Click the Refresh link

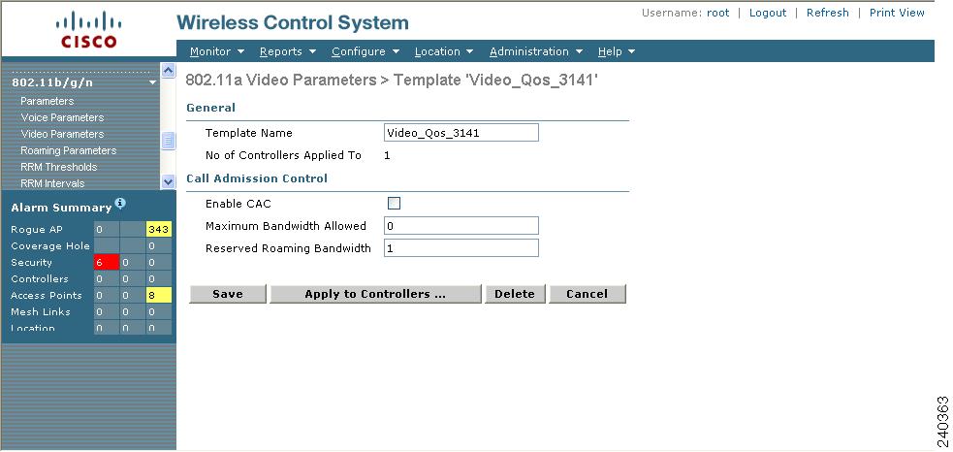[x=827, y=13]
